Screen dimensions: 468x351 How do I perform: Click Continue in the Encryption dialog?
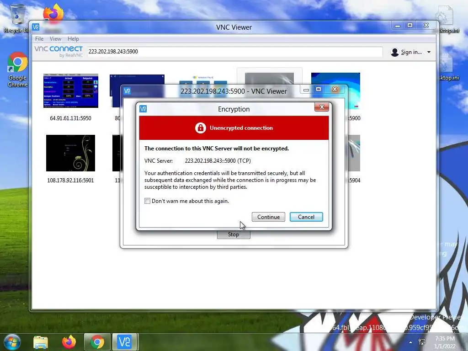pos(268,217)
